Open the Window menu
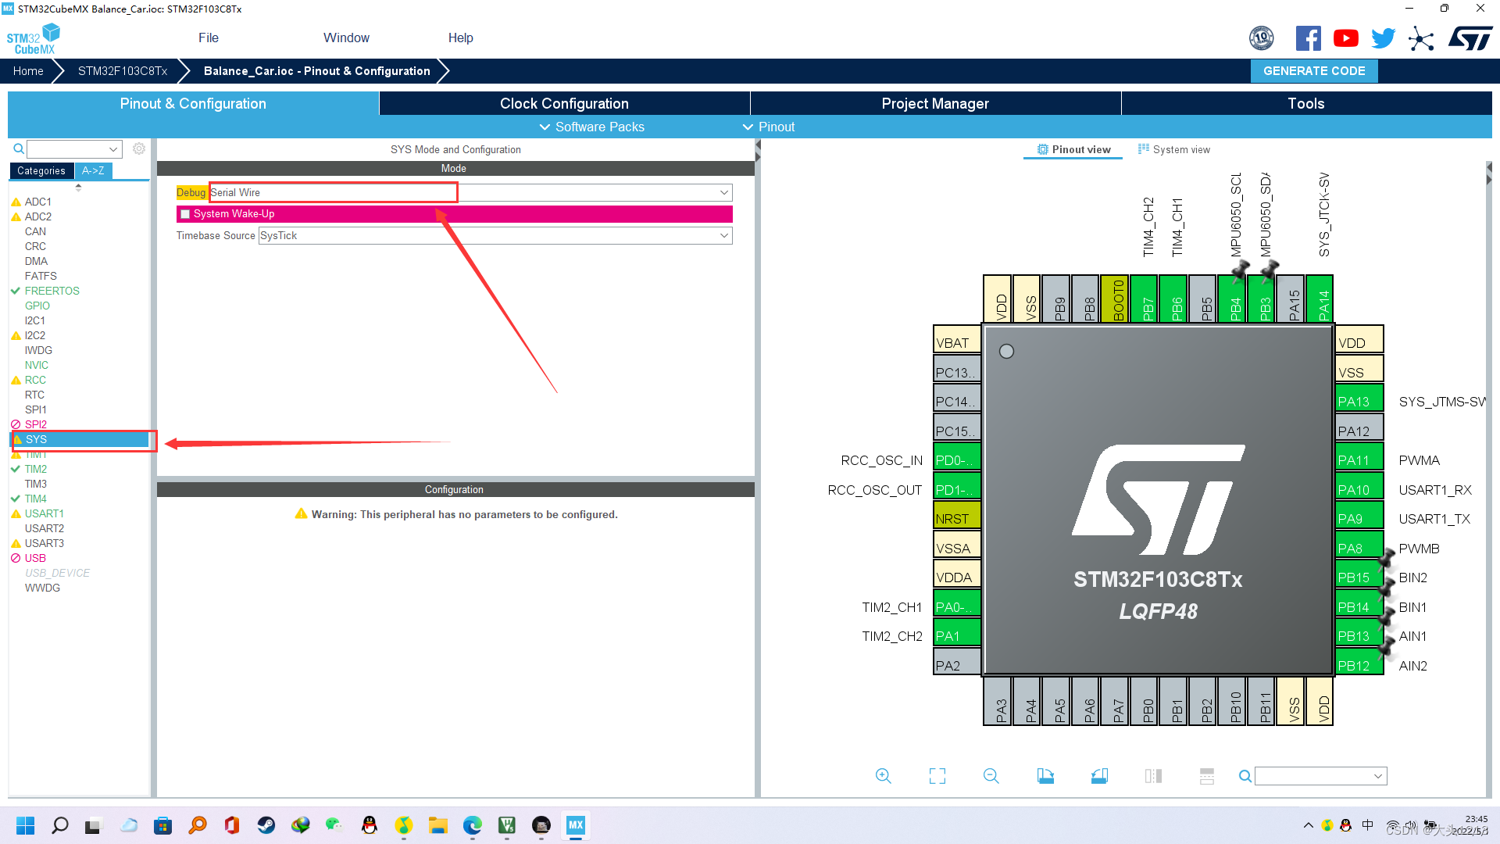Screen dimensions: 1500x844 point(346,38)
